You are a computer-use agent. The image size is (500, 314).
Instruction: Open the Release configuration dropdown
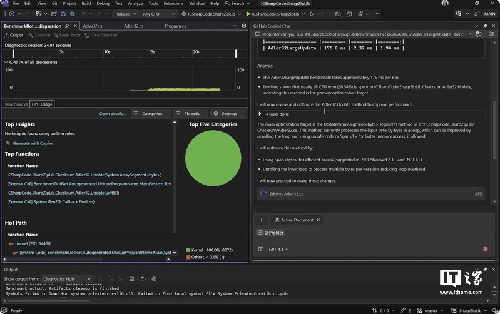[126, 14]
